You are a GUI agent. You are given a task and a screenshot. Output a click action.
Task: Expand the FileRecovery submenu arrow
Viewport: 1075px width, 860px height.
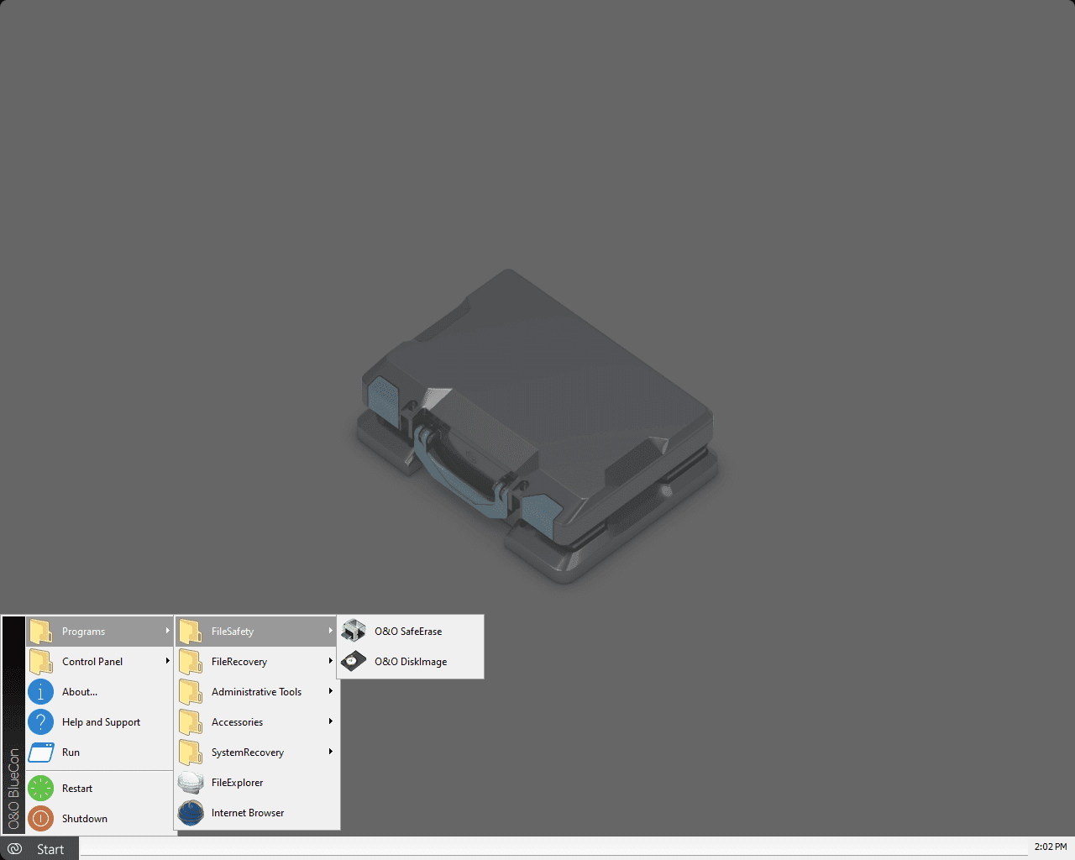(x=331, y=661)
